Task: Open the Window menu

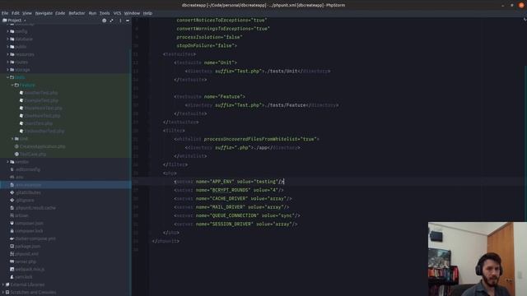Action: tap(132, 13)
